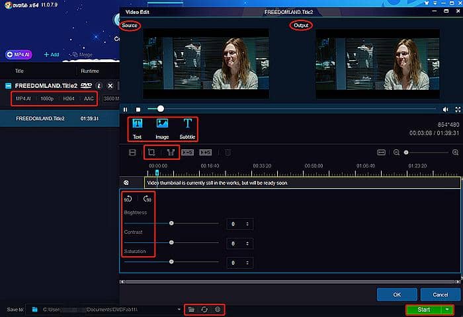Click the Contrast value field
The width and height of the screenshot is (463, 317).
(x=239, y=244)
